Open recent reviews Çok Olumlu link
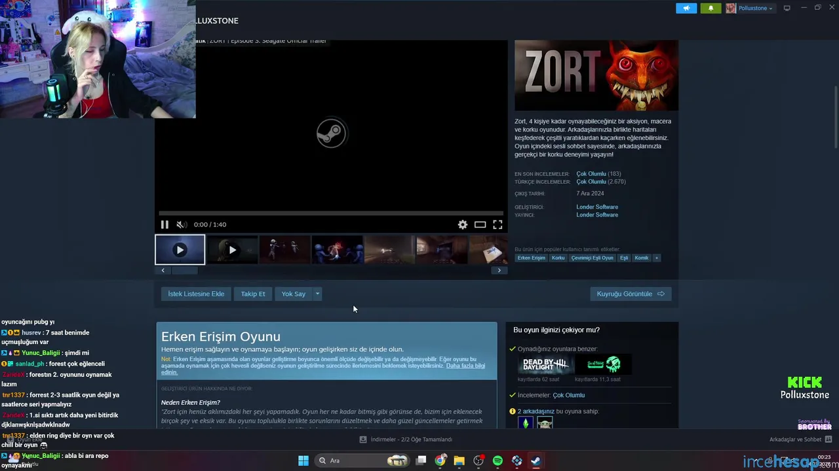 pyautogui.click(x=591, y=174)
